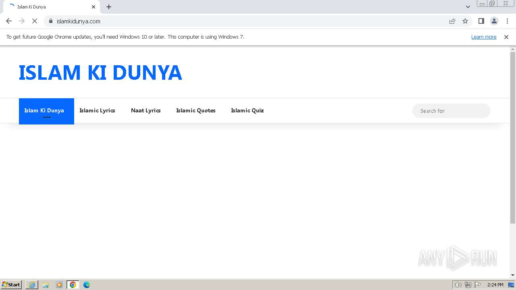
Task: Share this page using the share icon
Action: 452,21
